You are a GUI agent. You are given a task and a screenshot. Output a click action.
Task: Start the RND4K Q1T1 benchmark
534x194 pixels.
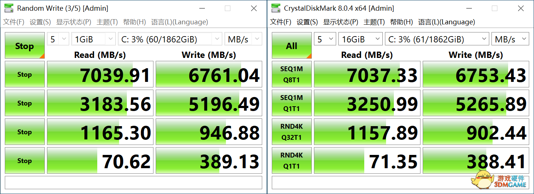tap(291, 160)
